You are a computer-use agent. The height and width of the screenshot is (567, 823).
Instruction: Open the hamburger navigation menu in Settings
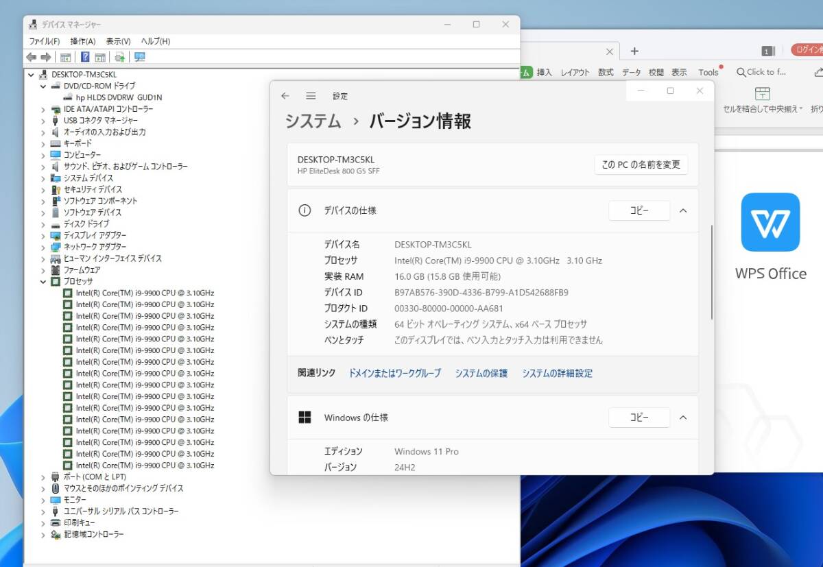click(311, 96)
